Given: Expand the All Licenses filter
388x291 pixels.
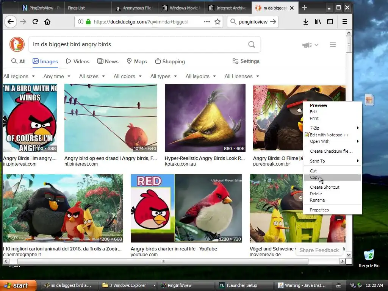Looking at the screenshot, I should tap(242, 76).
